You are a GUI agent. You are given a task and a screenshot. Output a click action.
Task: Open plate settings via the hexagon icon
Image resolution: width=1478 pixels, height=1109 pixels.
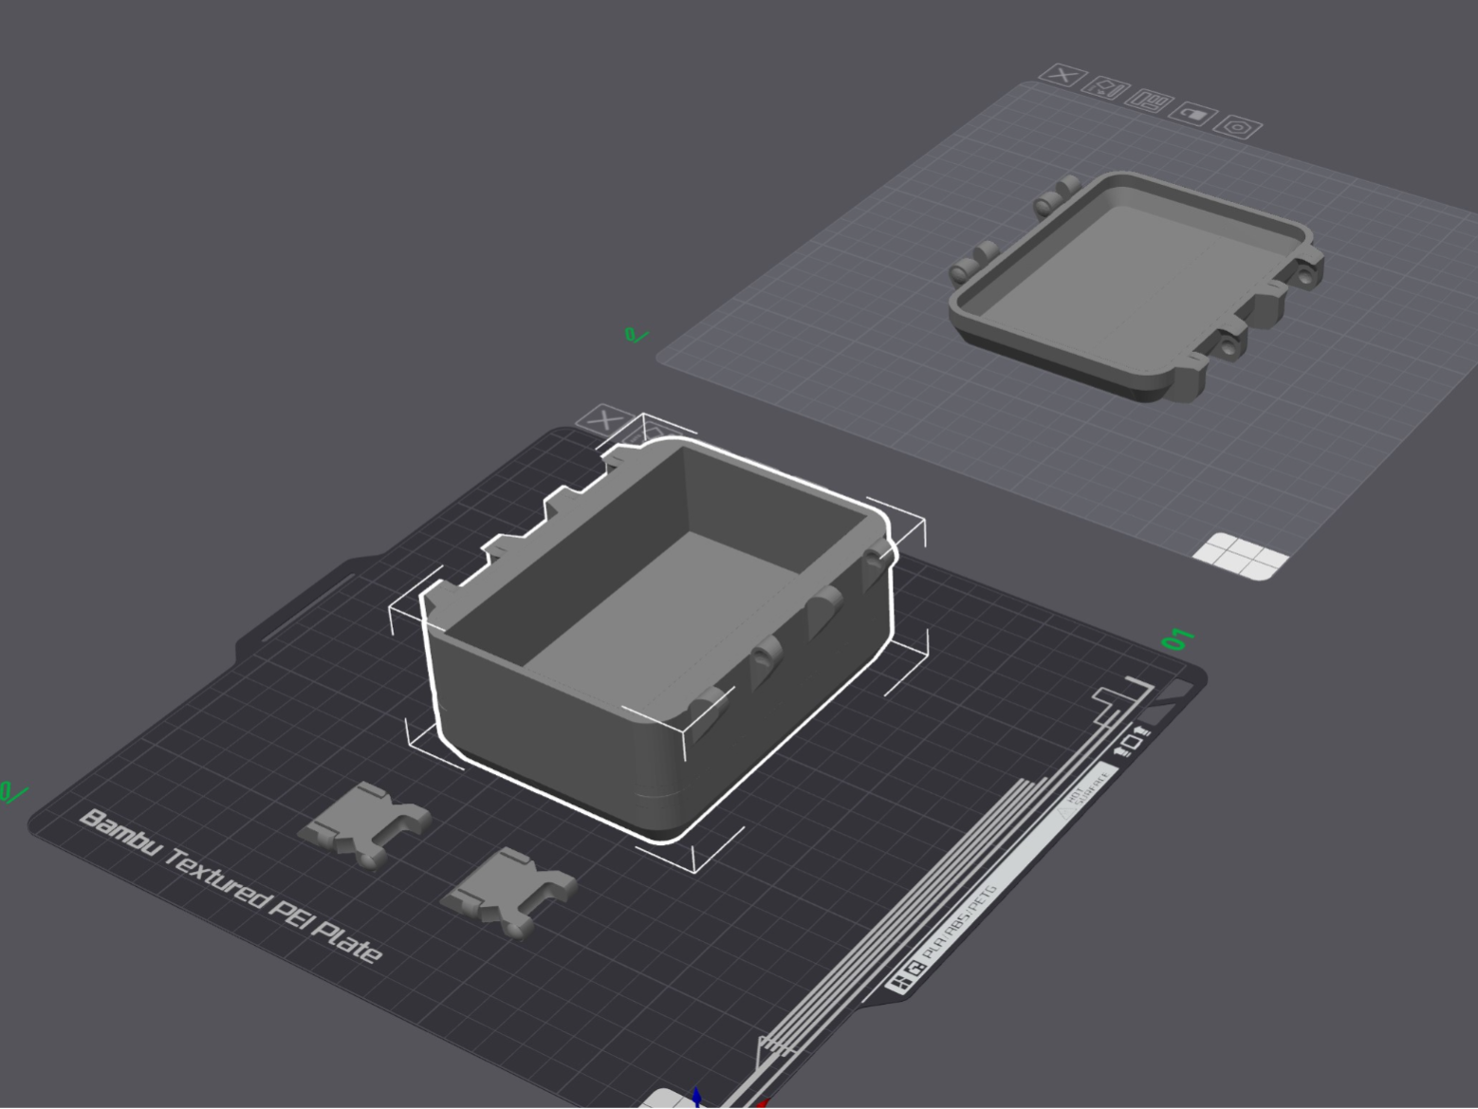click(x=1239, y=126)
